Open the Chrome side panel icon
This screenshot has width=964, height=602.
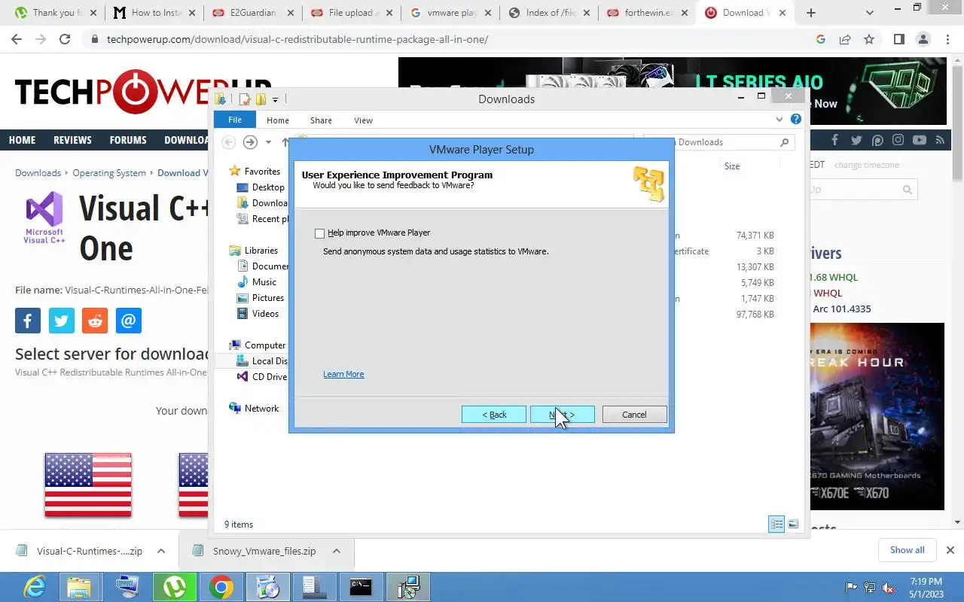click(898, 39)
